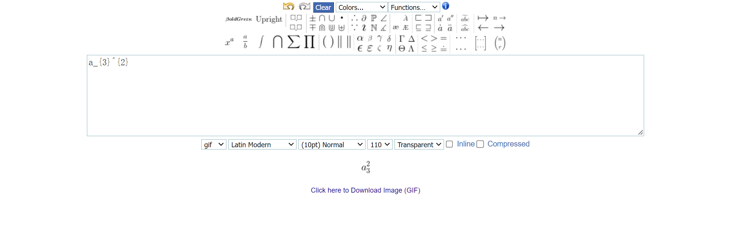Screen dimensions: 731x238
Task: Insert an integral sign
Action: [x=261, y=42]
